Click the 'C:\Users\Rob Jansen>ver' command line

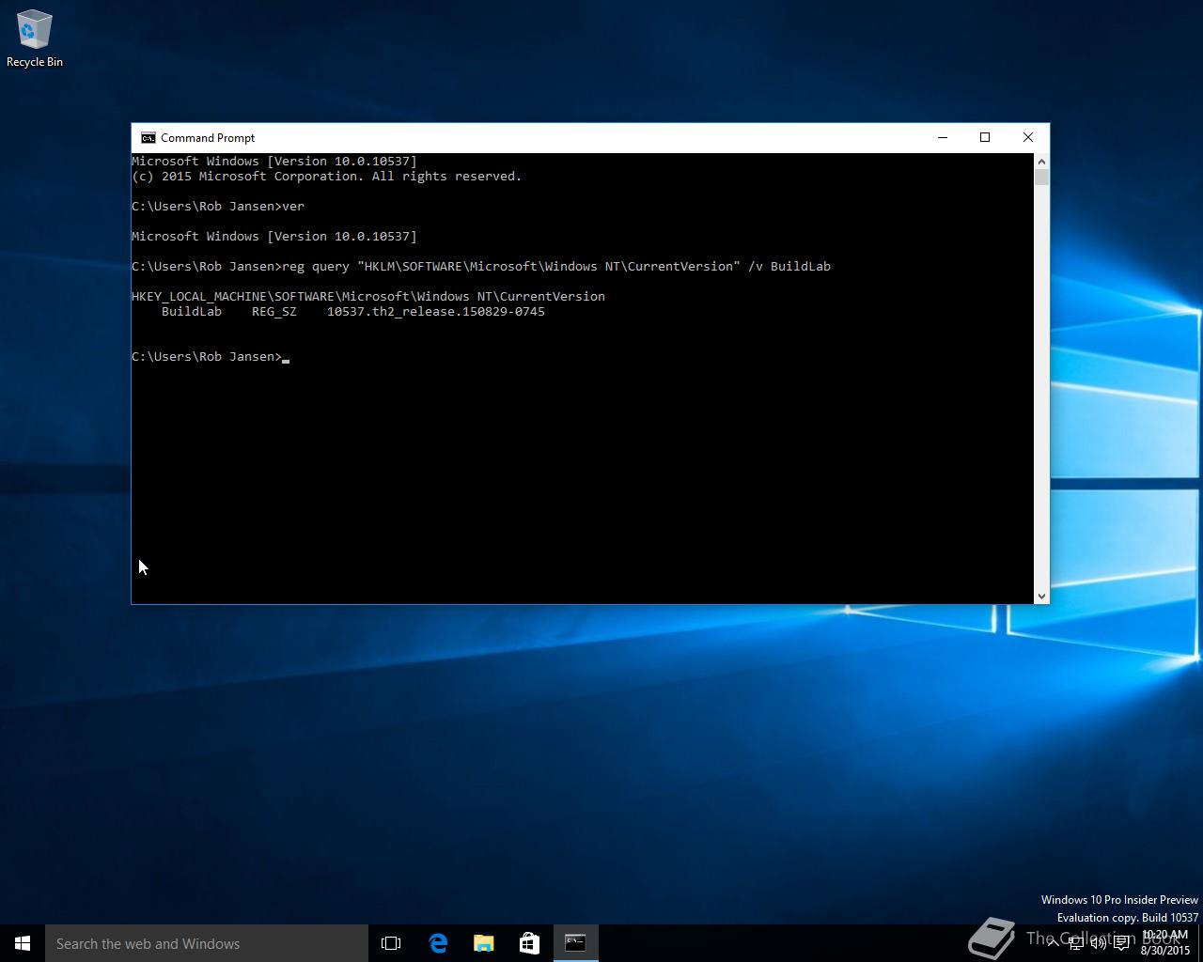(x=218, y=206)
